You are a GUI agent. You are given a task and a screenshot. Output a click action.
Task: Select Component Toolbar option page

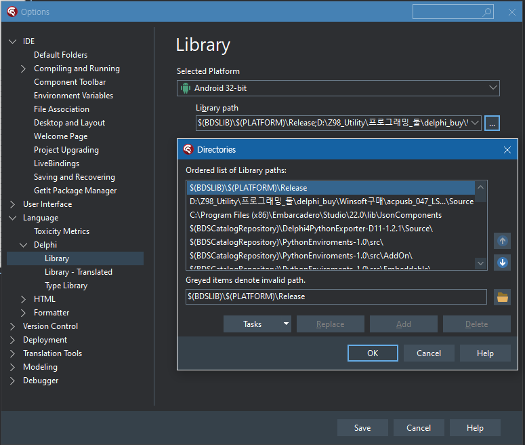click(x=70, y=82)
